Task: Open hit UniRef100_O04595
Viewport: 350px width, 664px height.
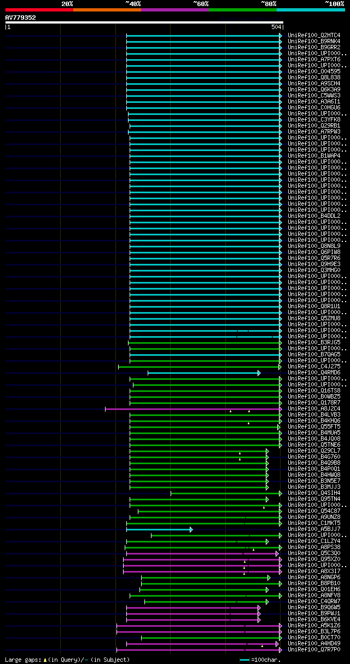Action: (314, 71)
